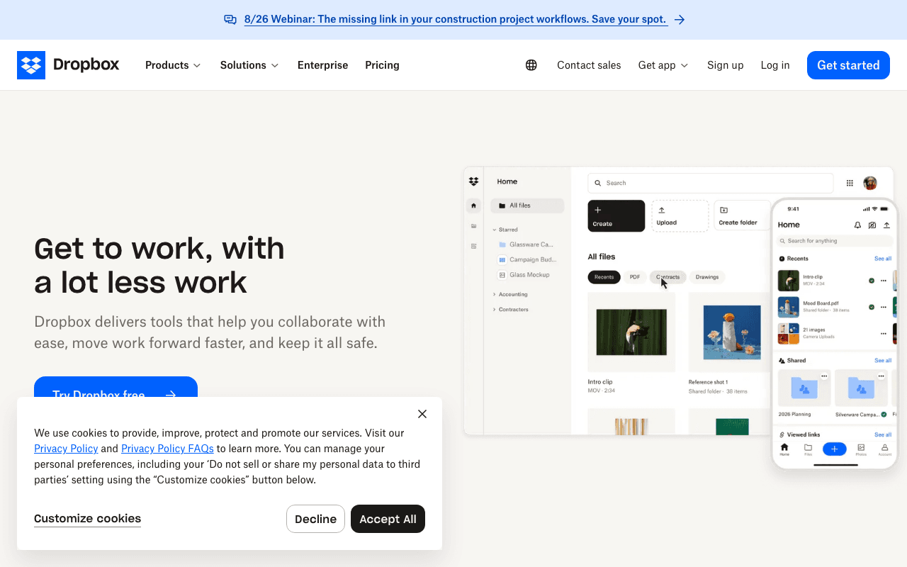This screenshot has width=907, height=567.
Task: Select the Recents filter chip
Action: pos(604,277)
